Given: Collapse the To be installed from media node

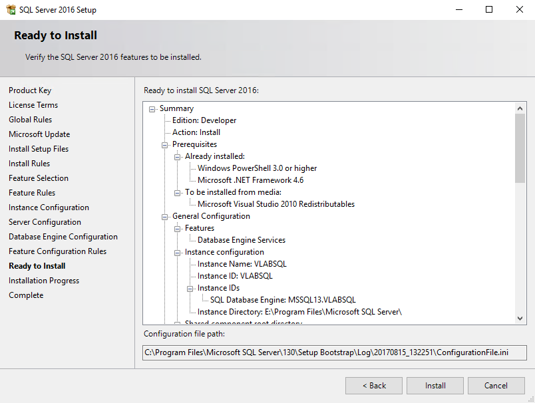Looking at the screenshot, I should 177,193.
